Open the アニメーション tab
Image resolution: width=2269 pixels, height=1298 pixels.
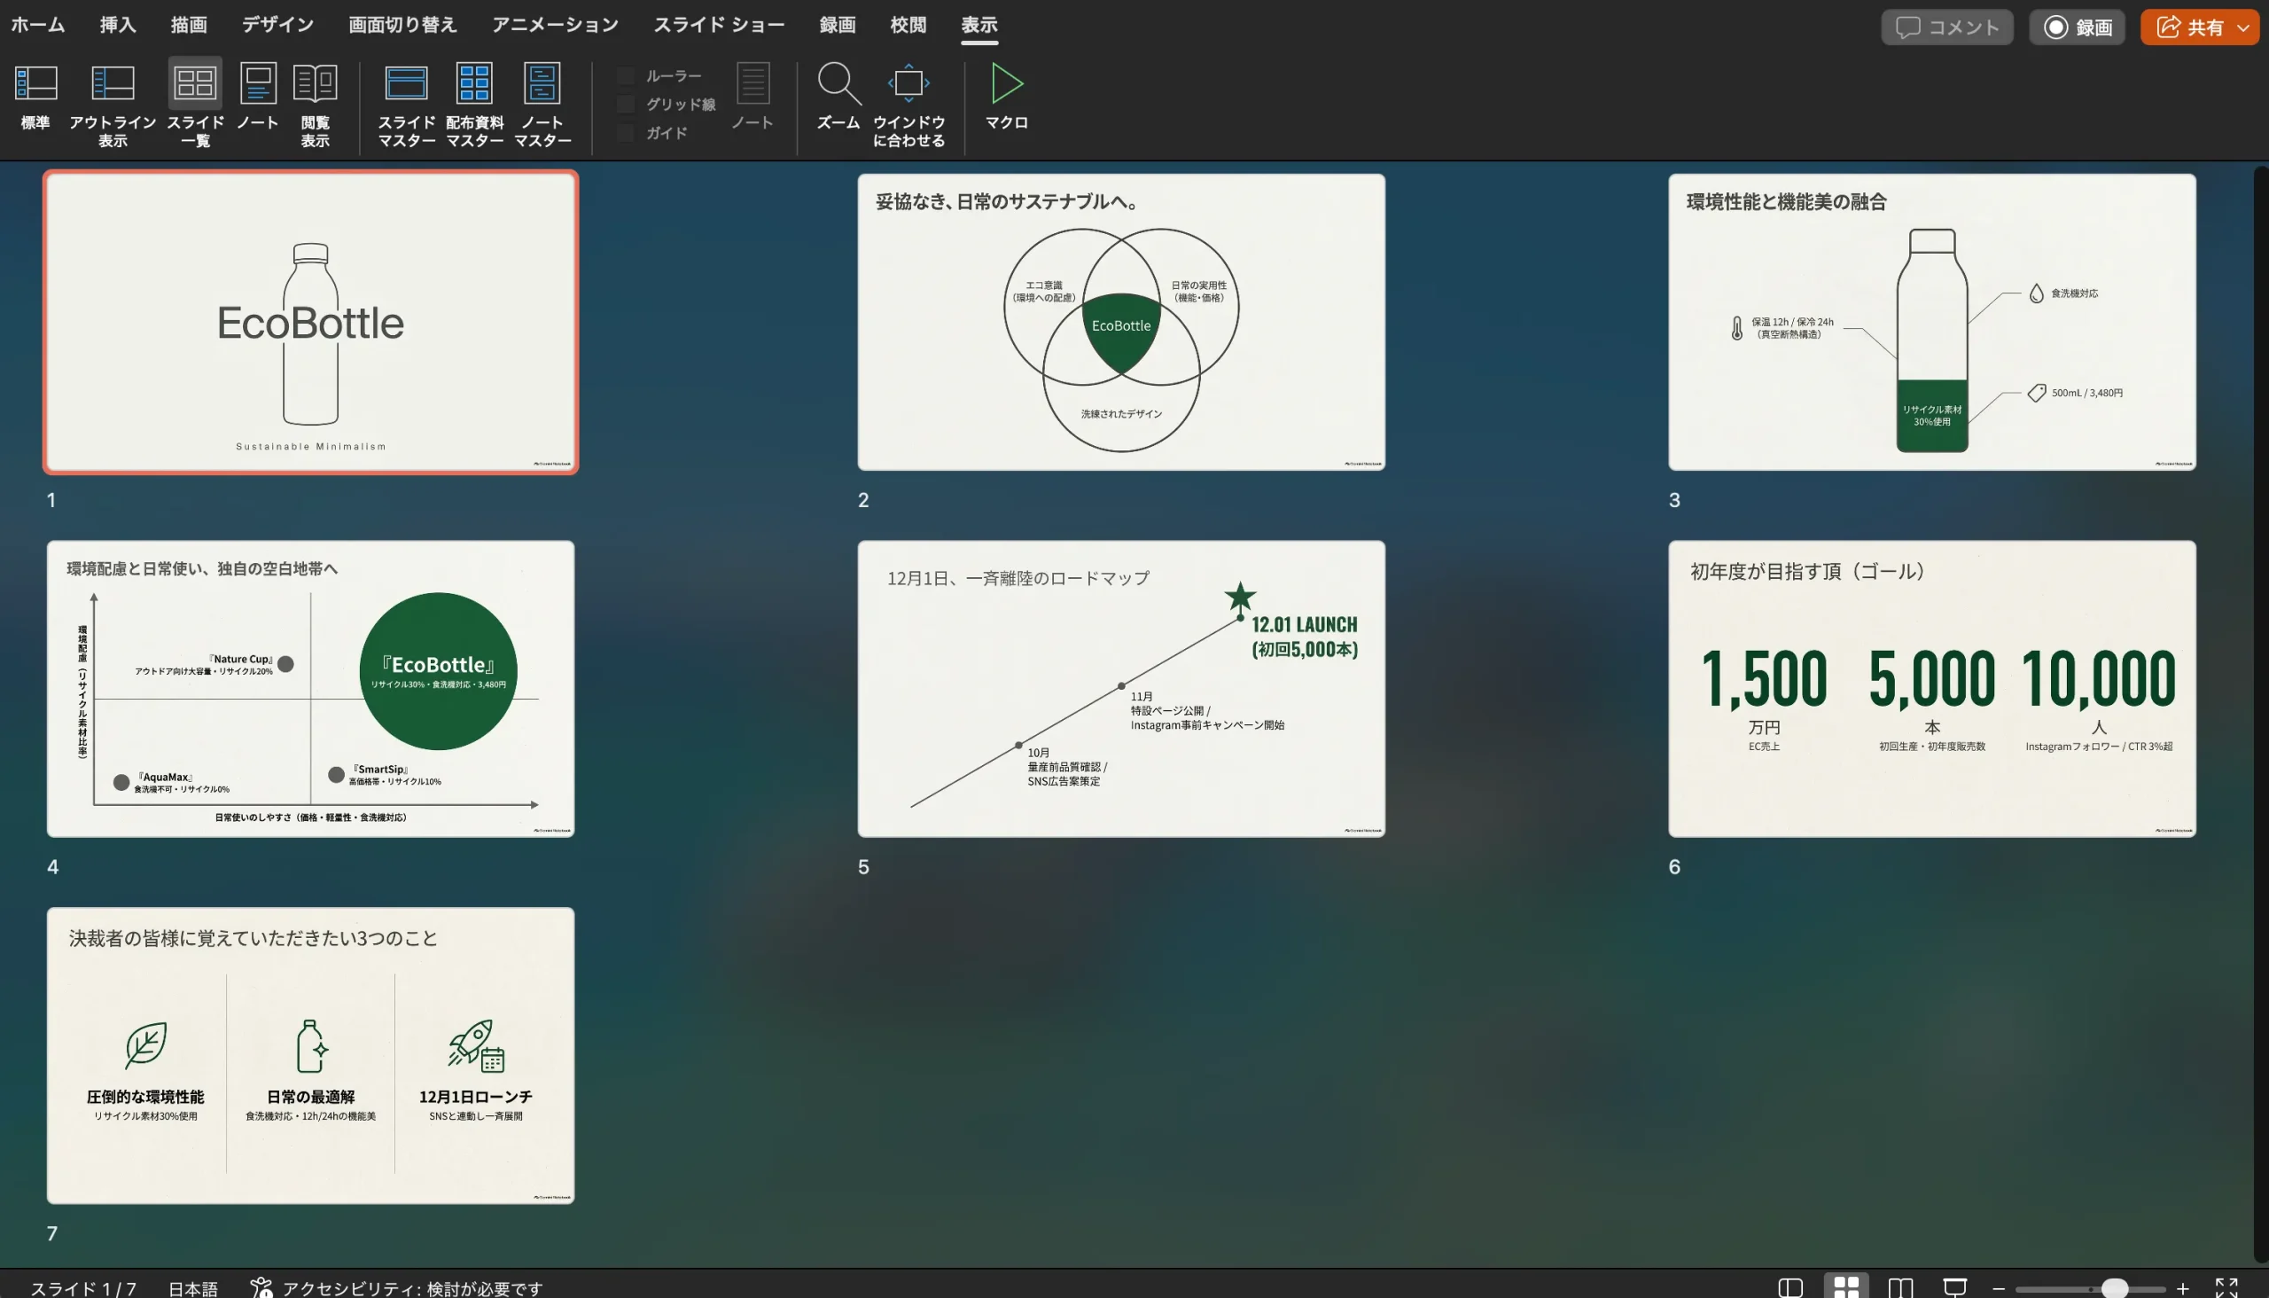(x=554, y=25)
